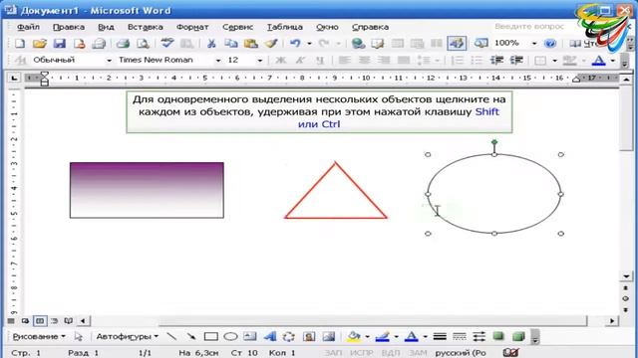This screenshot has width=638, height=358.
Task: Open formatting toolbar font color dropdown arrow
Action: [613, 61]
